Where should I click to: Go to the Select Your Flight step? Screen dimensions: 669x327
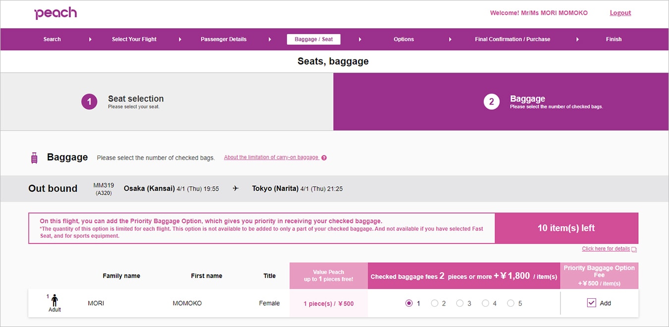point(134,39)
